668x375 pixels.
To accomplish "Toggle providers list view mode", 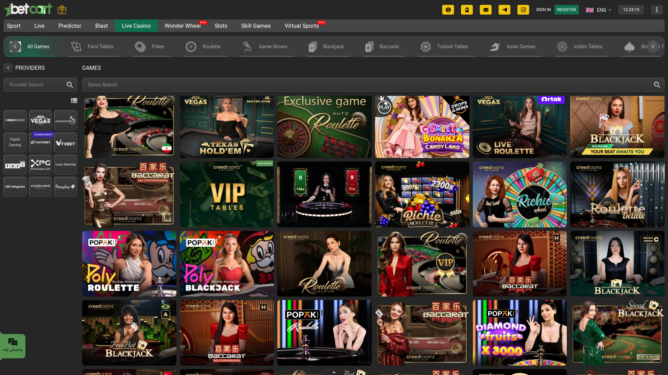I will [x=74, y=101].
